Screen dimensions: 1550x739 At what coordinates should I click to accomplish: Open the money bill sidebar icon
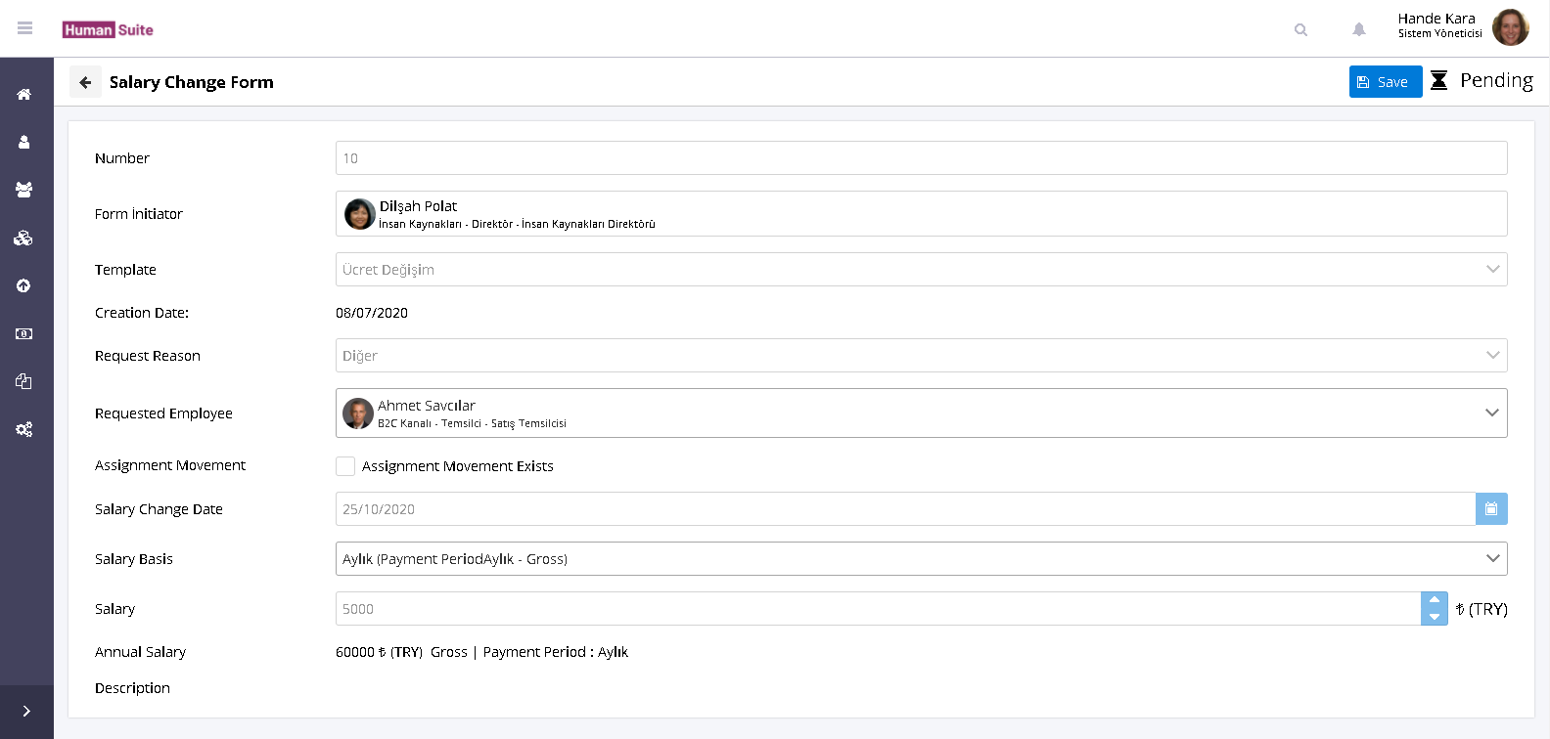[x=24, y=333]
